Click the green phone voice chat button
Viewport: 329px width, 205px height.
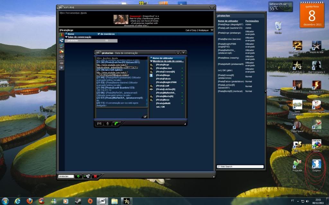[x=116, y=124]
